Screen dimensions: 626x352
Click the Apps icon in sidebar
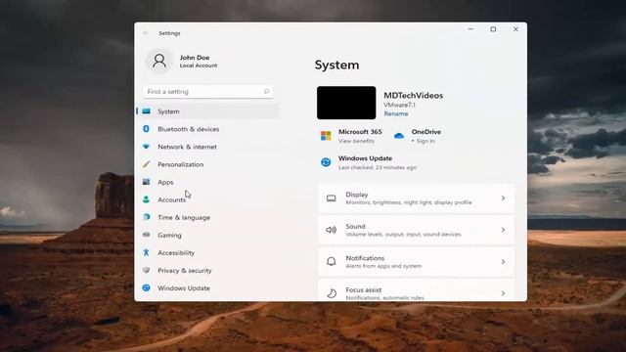click(x=146, y=182)
